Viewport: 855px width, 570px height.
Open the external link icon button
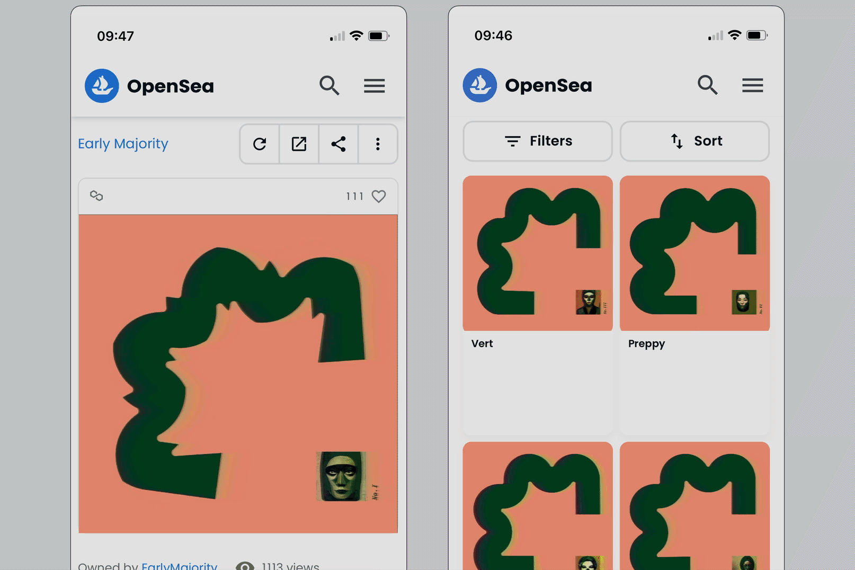(x=299, y=144)
